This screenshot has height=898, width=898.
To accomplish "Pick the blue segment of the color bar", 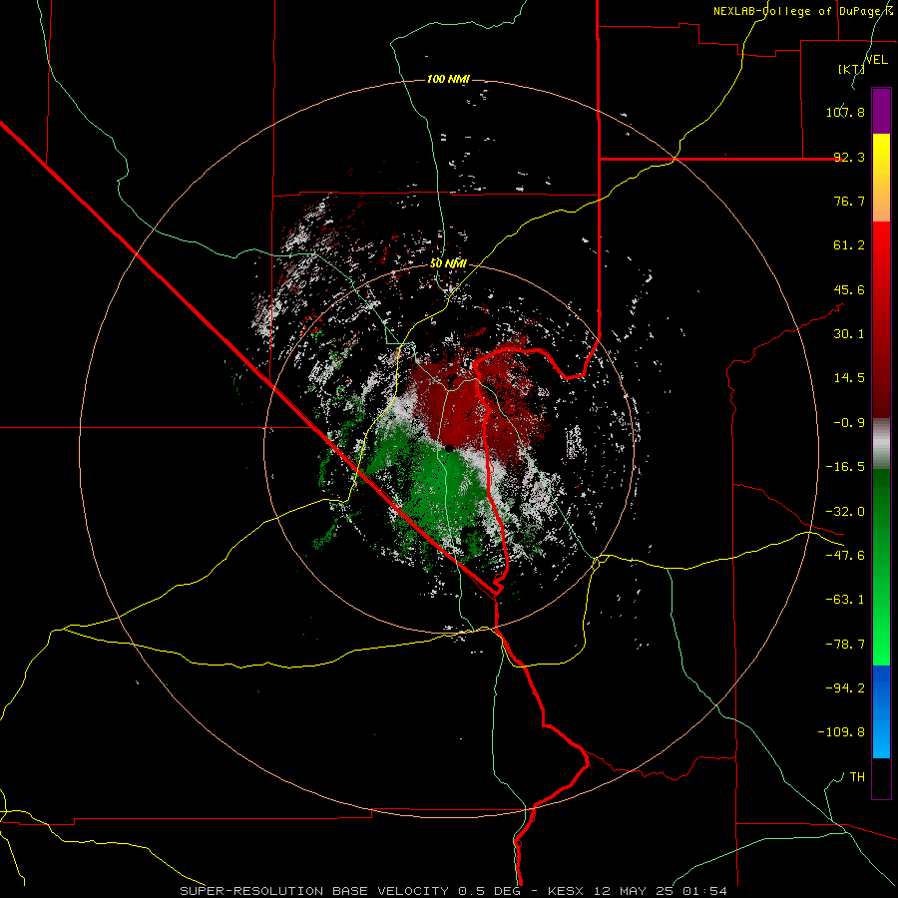I will 881,711.
